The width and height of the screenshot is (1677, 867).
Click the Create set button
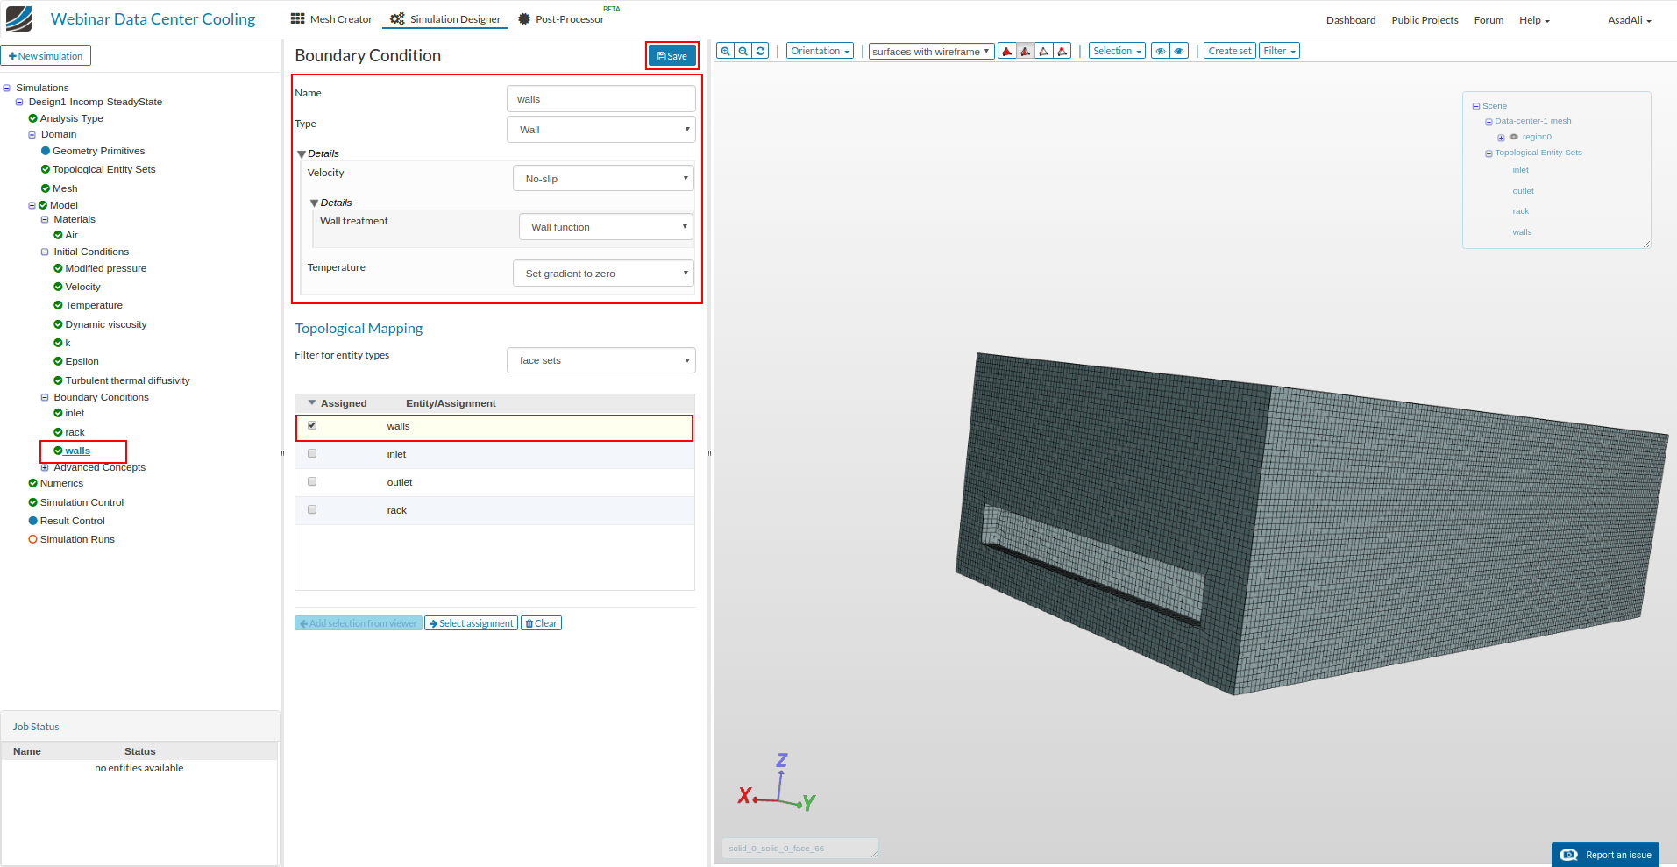1229,51
